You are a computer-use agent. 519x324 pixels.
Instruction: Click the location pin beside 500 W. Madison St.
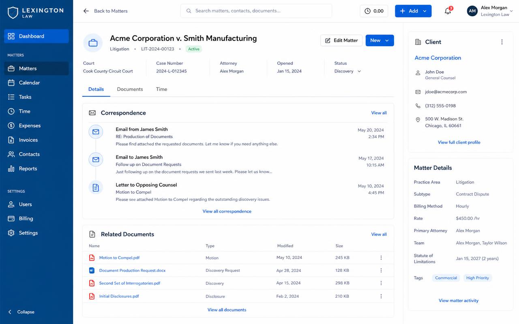[418, 120]
